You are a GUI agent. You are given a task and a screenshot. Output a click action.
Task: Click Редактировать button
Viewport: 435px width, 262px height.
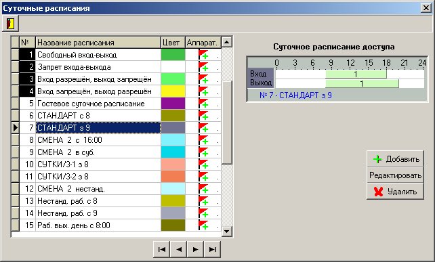point(395,175)
